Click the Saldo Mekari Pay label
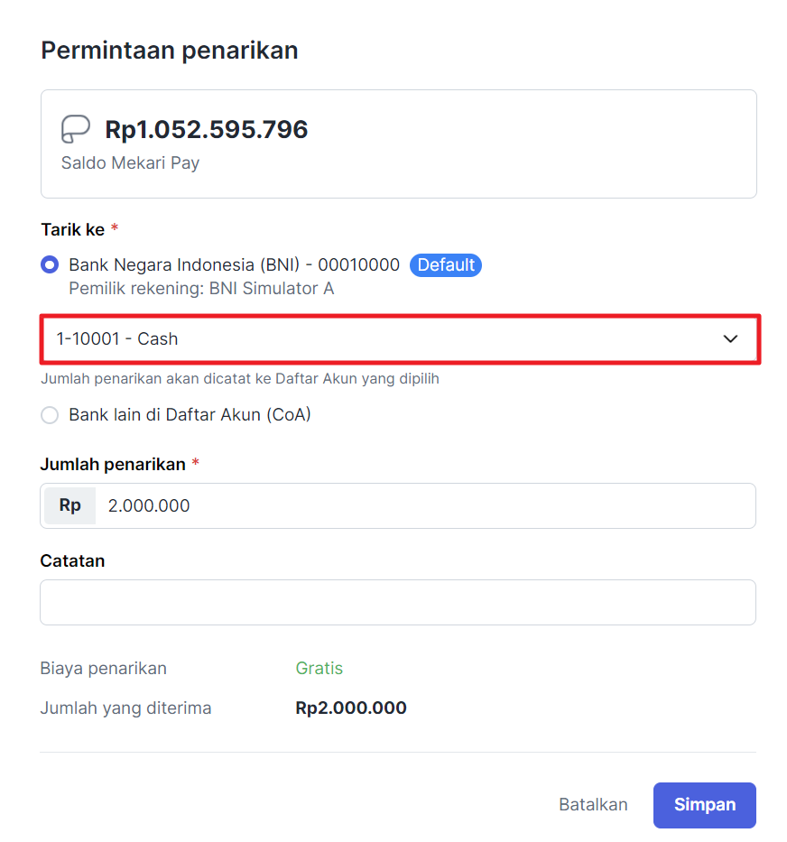The height and width of the screenshot is (842, 787). [130, 163]
